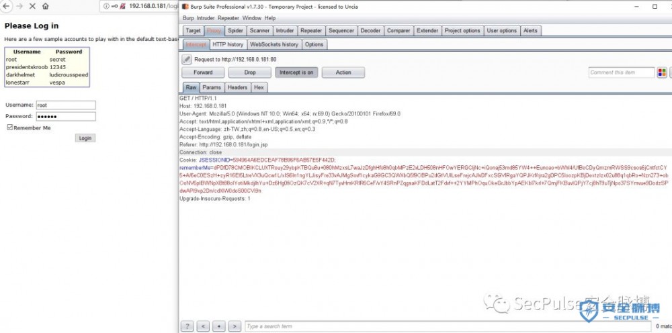The image size is (672, 333).
Task: Open the Project options tab
Action: coord(462,30)
